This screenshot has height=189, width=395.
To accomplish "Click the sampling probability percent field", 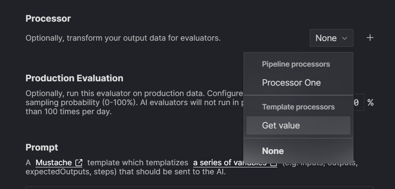I will point(358,103).
